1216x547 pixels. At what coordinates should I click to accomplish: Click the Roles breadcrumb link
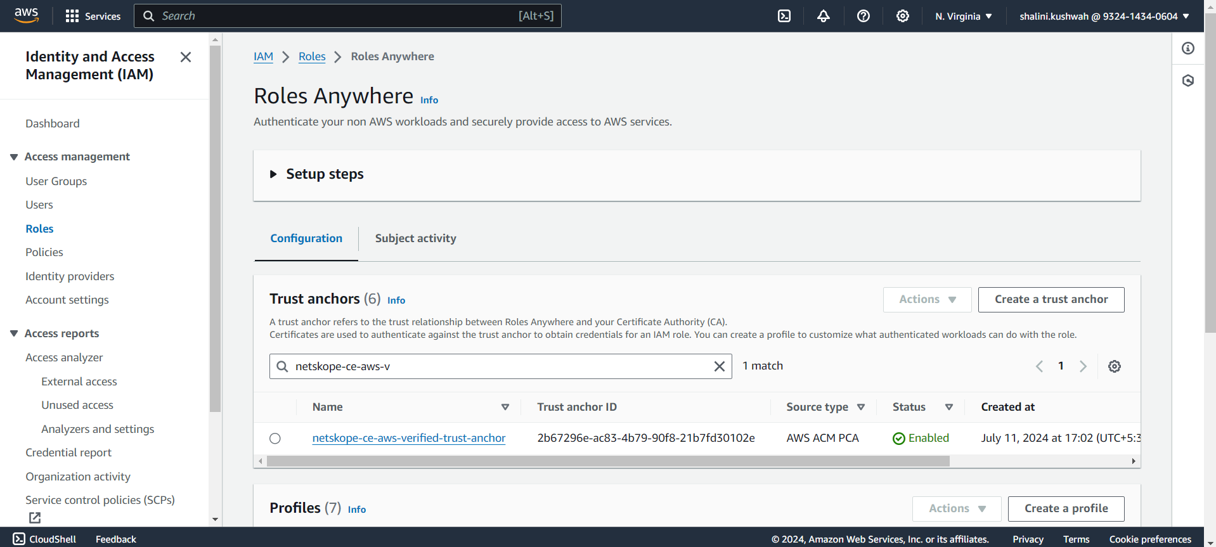coord(312,56)
